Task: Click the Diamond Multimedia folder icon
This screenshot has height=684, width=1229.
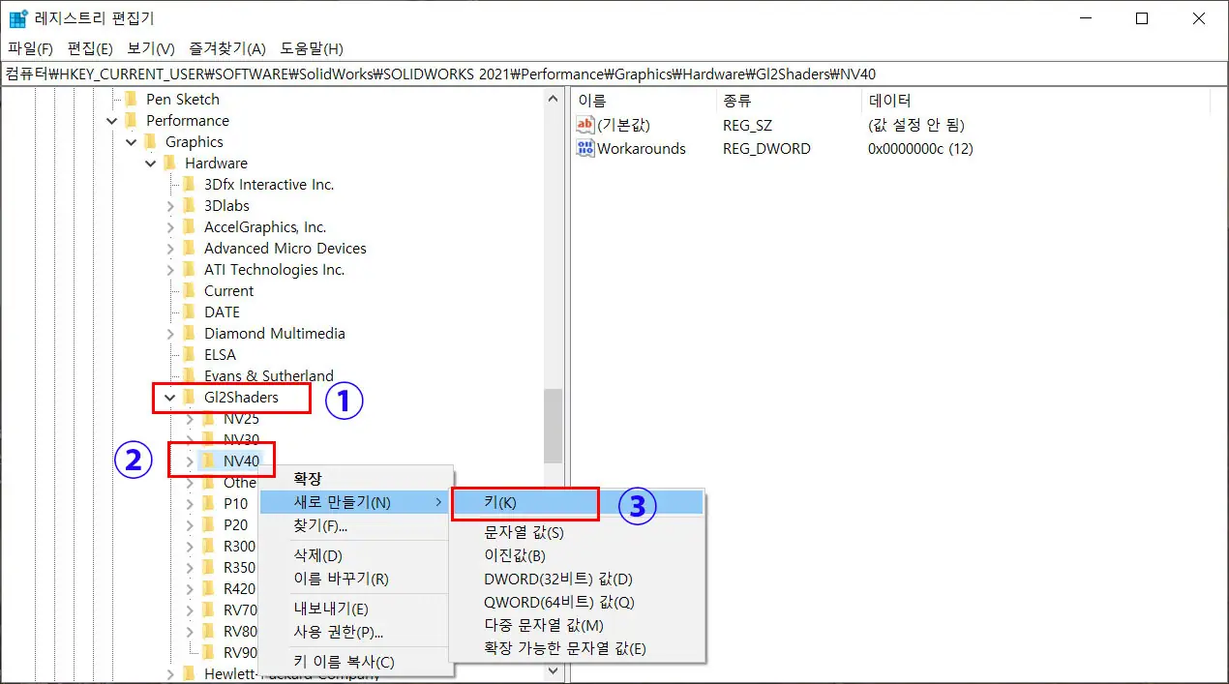Action: point(189,333)
